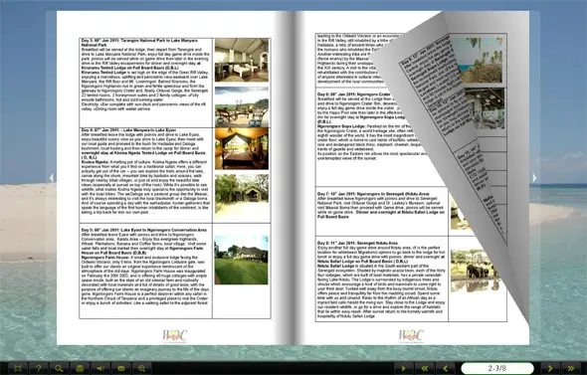The image size is (587, 375).
Task: Click the print icon in toolbar
Action: pos(80,368)
